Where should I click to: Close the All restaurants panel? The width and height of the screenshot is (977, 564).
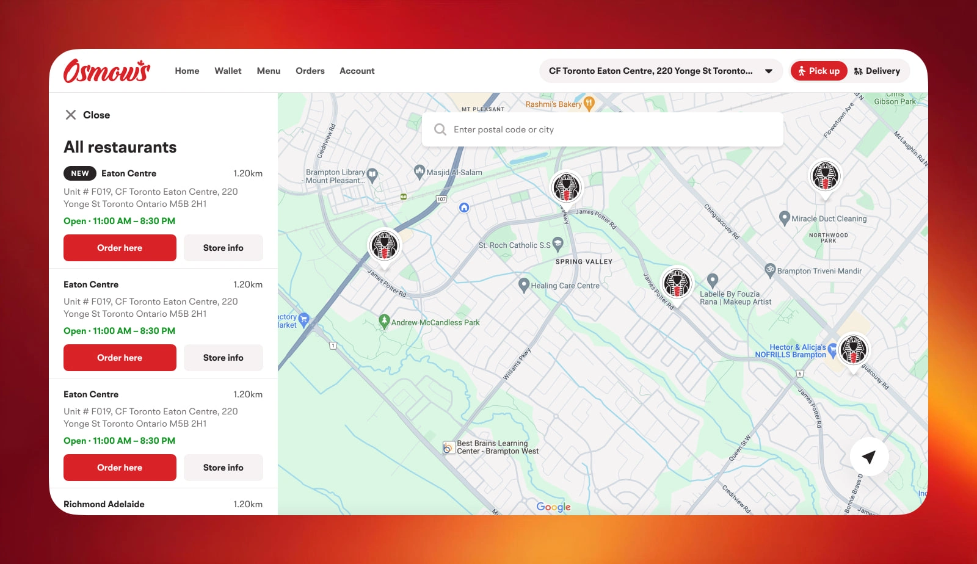pyautogui.click(x=87, y=115)
